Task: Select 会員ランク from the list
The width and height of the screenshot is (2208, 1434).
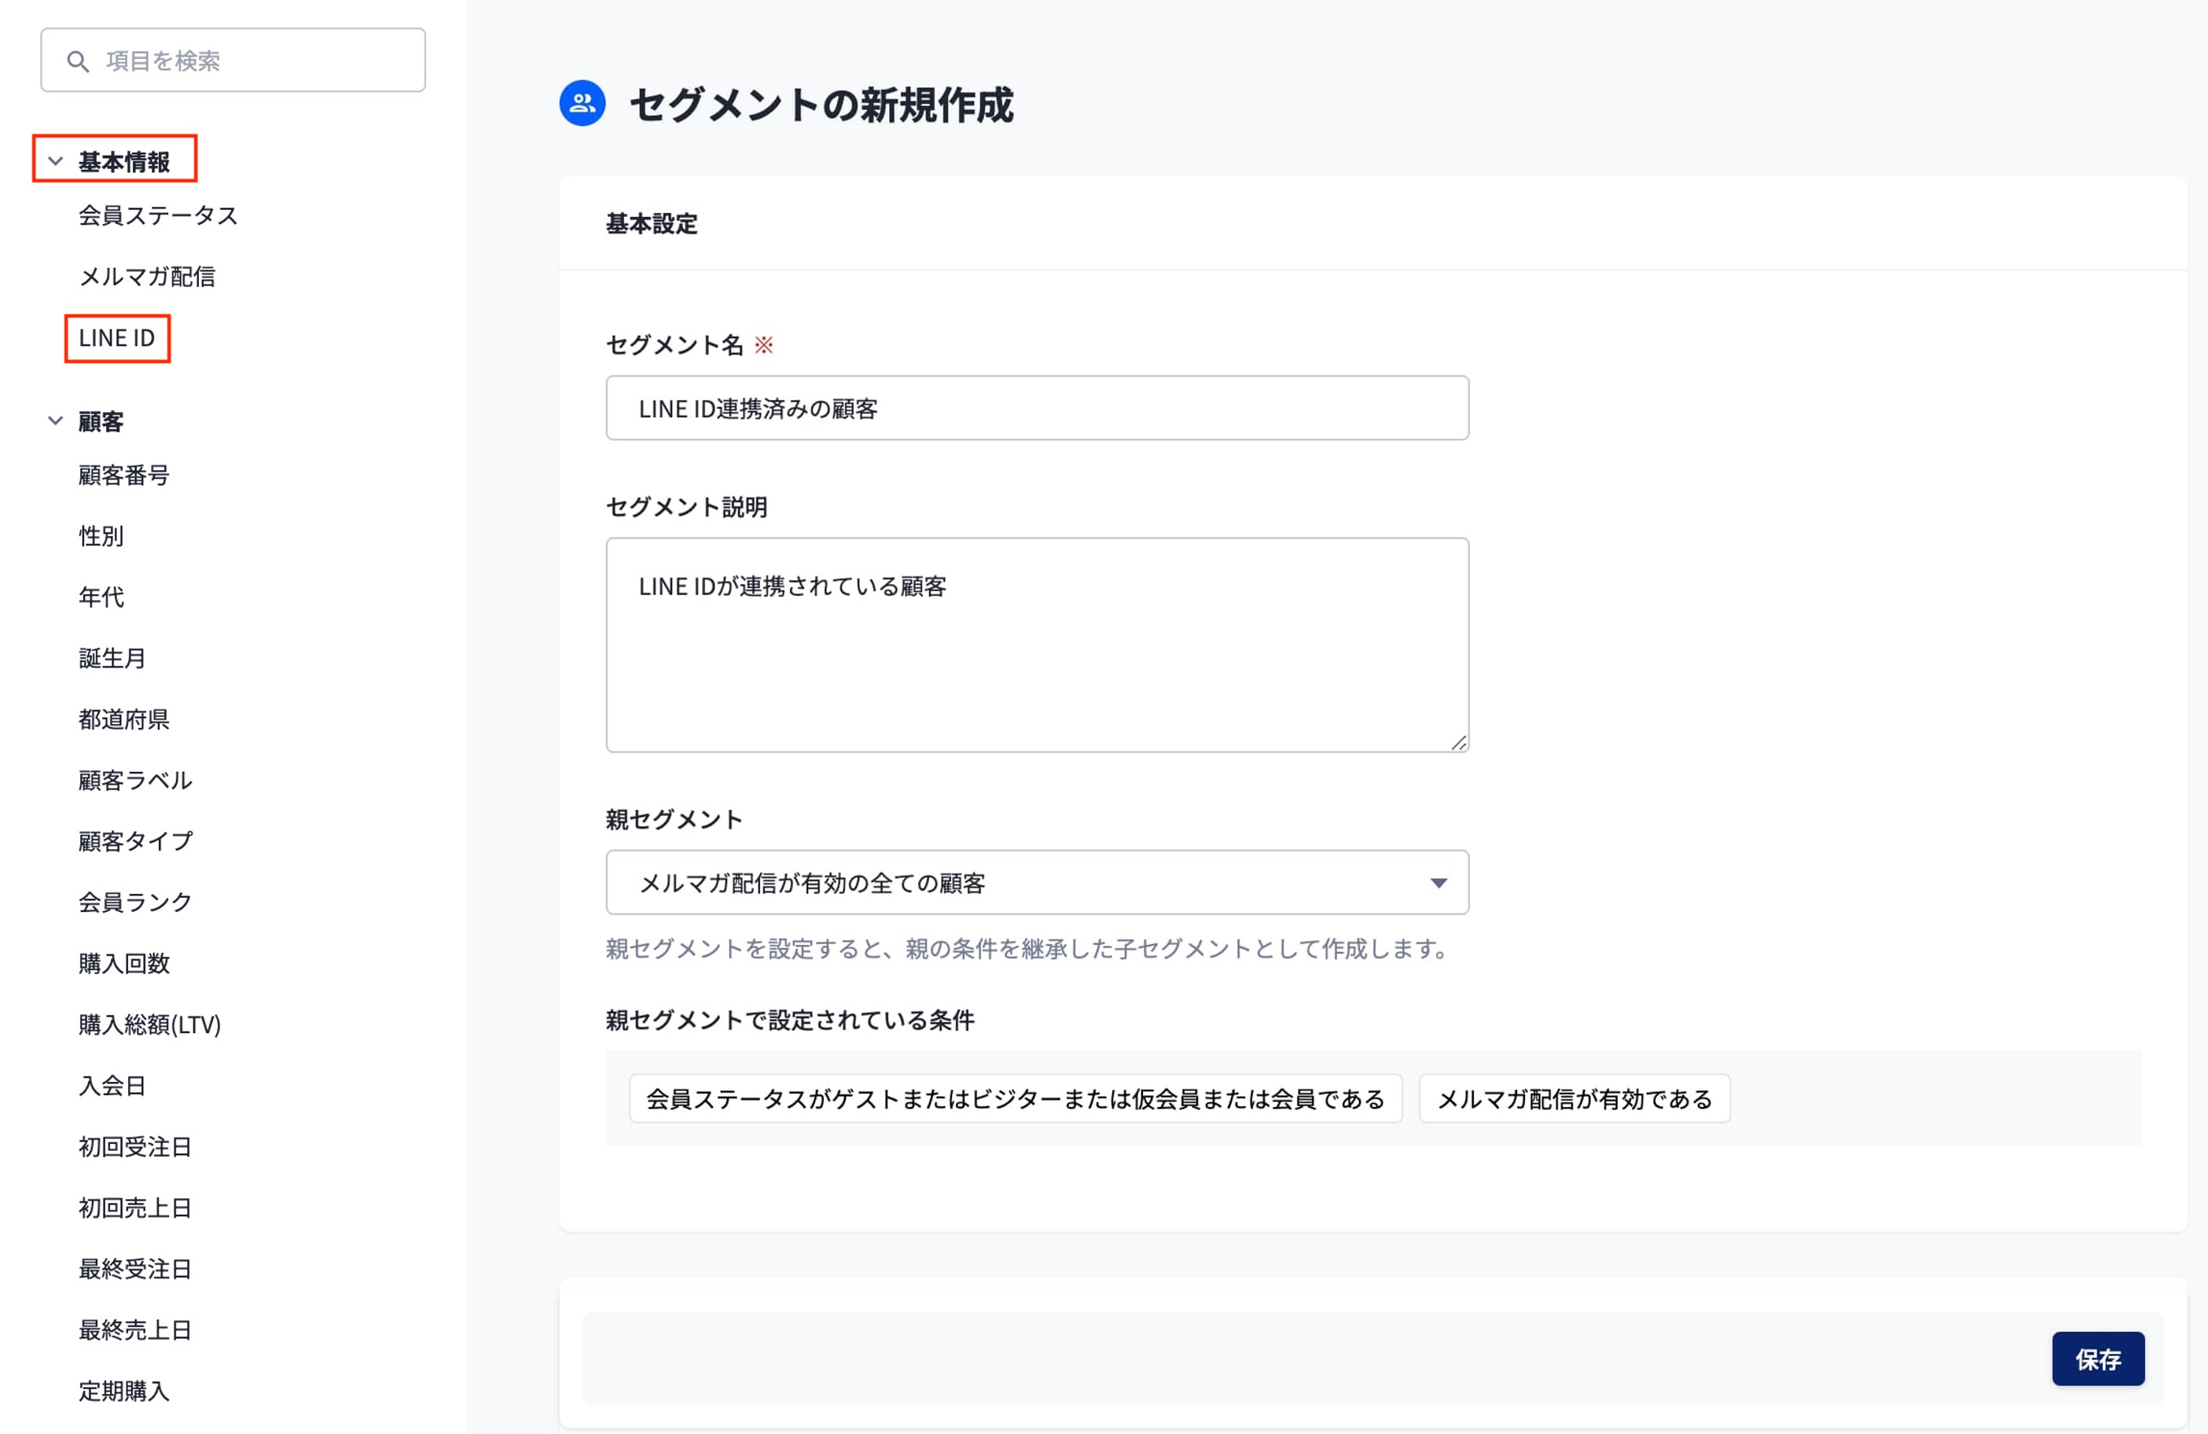Action: coord(135,903)
